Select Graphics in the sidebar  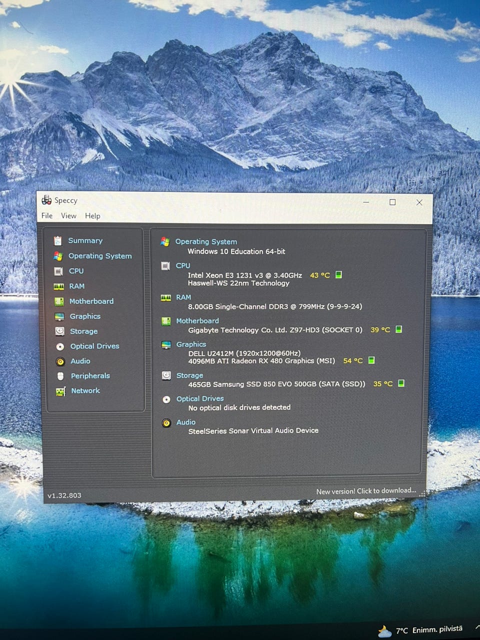[x=85, y=316]
